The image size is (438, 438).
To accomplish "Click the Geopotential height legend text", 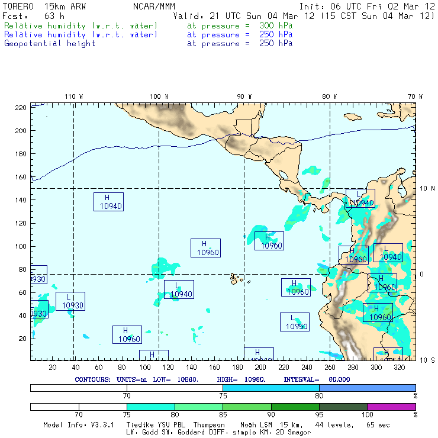I will point(50,44).
